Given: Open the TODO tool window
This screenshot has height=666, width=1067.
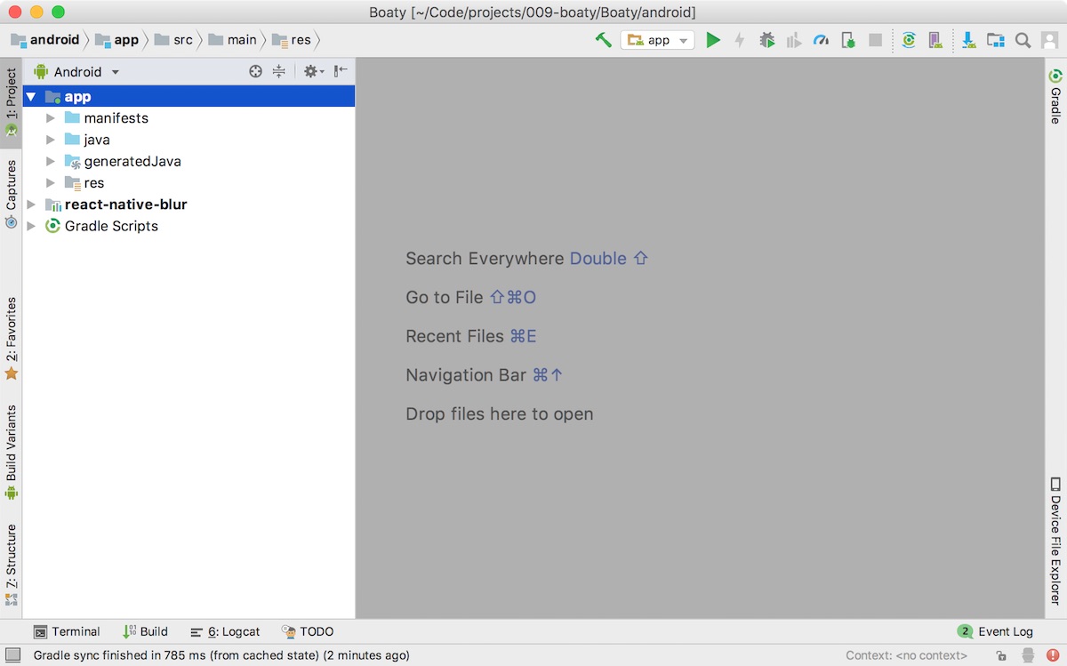Looking at the screenshot, I should coord(309,631).
